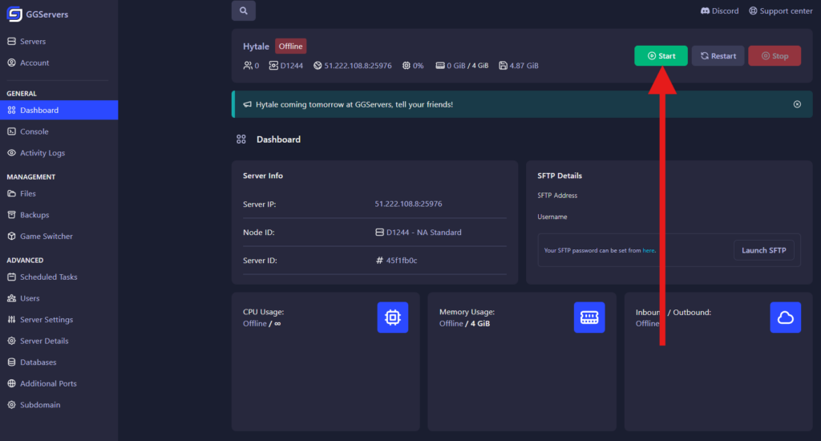
Task: Open the Subdomain page
Action: (59, 405)
